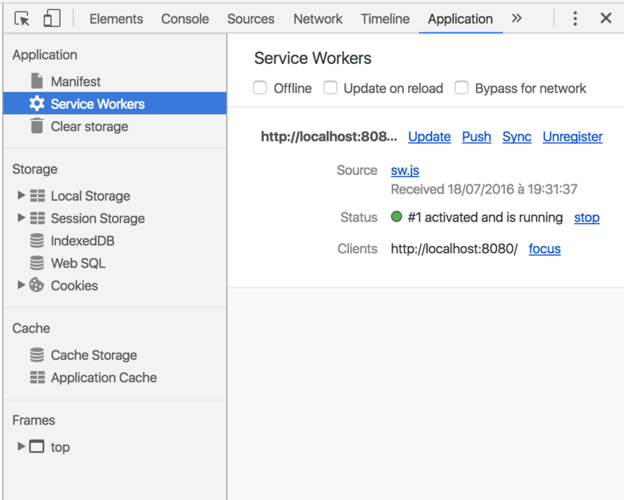Enable the Offline checkbox
The width and height of the screenshot is (624, 500).
(x=260, y=88)
